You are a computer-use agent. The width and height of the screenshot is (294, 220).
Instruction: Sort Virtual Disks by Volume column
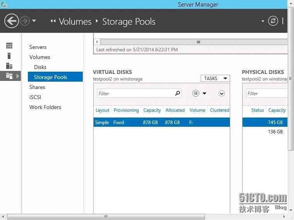[197, 110]
